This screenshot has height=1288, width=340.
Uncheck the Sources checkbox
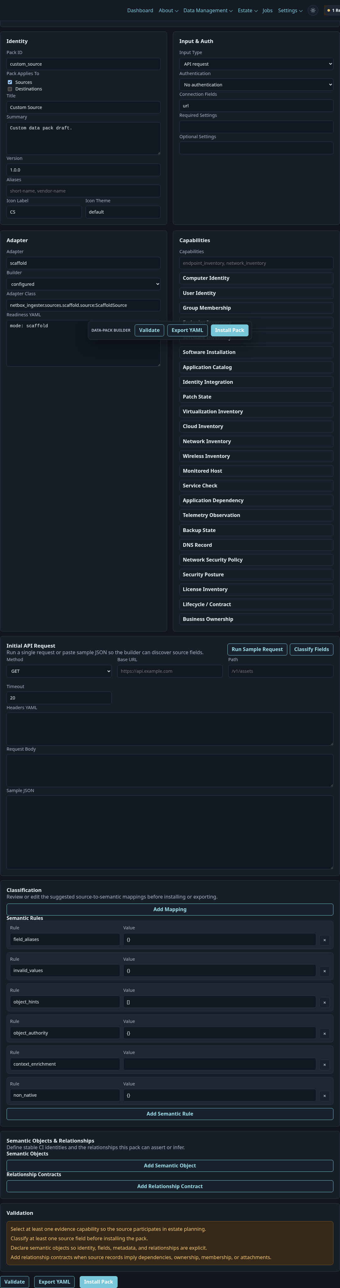point(9,82)
